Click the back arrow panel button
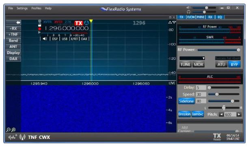 coord(13,23)
